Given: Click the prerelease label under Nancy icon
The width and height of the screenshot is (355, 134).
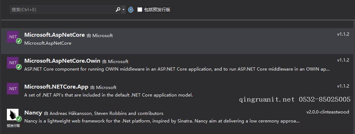Looking at the screenshot, I should coord(13,126).
